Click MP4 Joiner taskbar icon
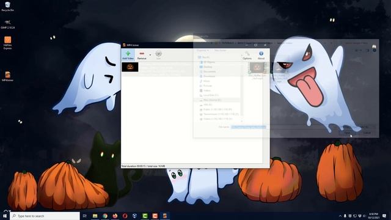The image size is (391, 220). point(165,216)
